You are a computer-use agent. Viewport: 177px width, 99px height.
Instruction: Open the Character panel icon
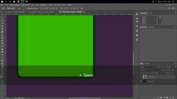137,18
